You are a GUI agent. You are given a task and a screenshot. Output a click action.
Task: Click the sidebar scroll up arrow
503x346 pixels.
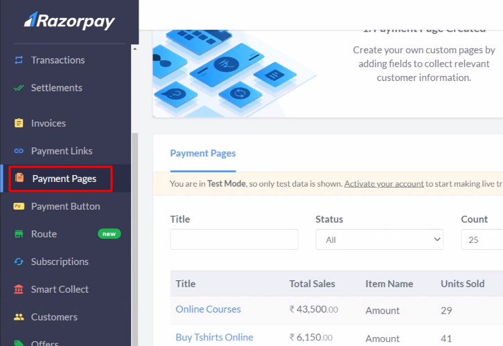[x=134, y=48]
